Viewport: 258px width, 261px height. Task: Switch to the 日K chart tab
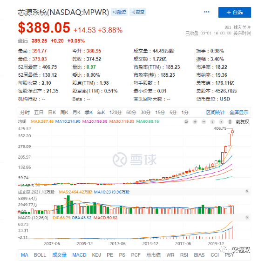tap(52, 113)
